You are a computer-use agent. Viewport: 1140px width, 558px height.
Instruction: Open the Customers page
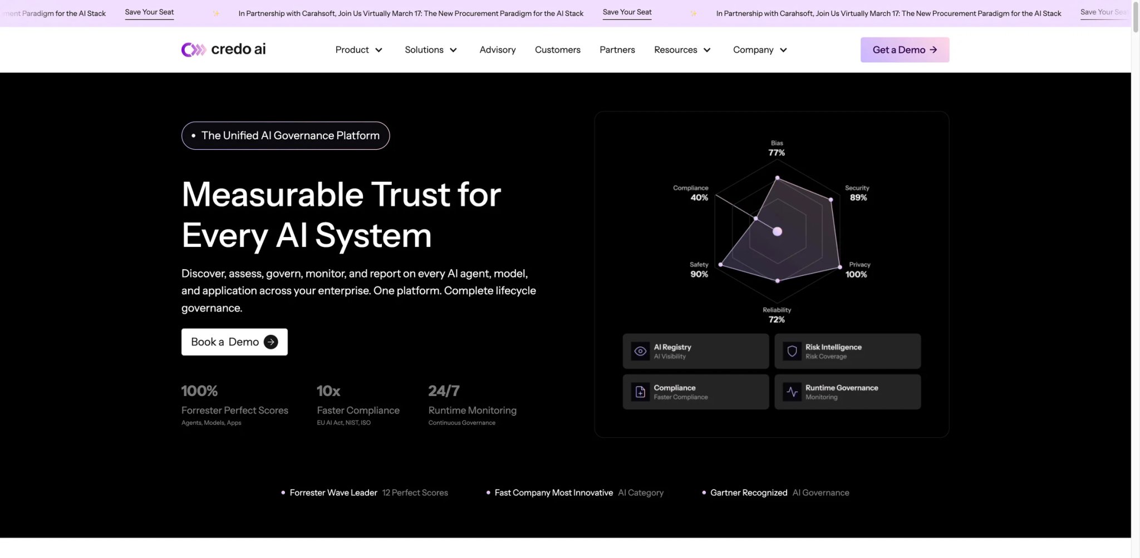point(558,50)
